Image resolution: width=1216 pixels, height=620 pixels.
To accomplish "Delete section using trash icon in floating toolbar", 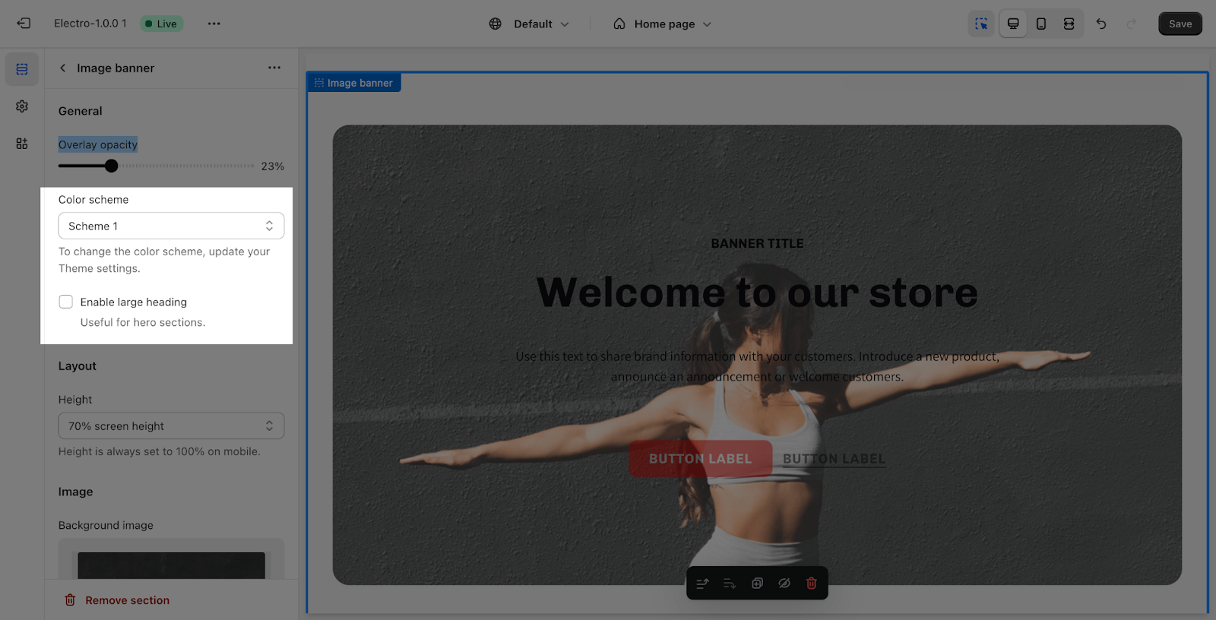I will (812, 584).
